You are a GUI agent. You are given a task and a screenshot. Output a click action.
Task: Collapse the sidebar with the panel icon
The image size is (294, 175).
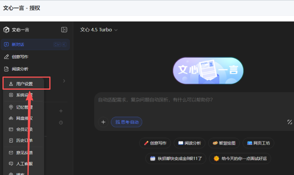coord(64,30)
